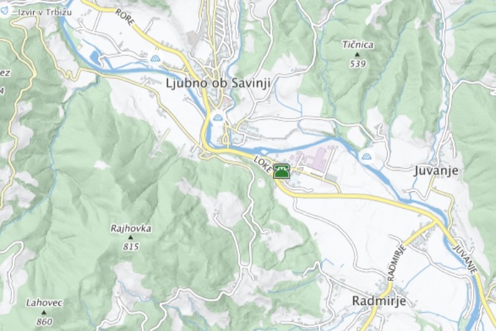Click the 539 elevation number under Tičnica
The image size is (496, 331).
[x=358, y=64]
